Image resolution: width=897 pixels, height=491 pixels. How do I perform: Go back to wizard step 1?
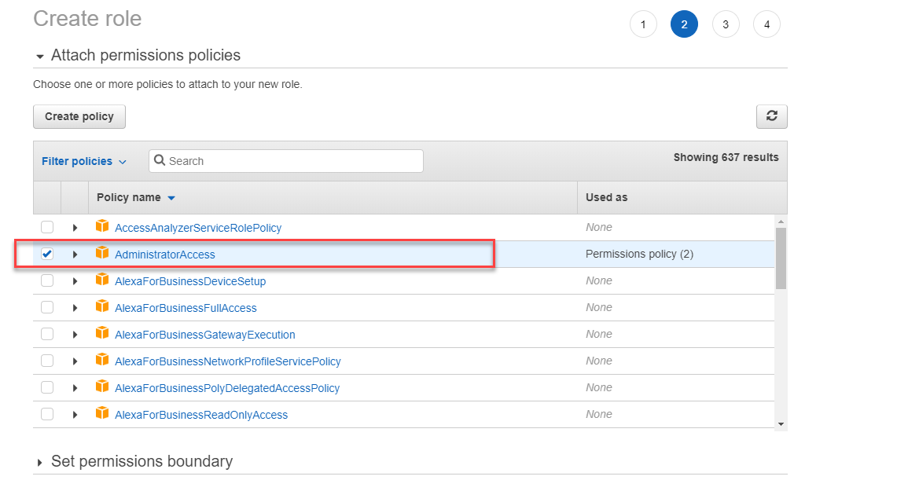643,24
